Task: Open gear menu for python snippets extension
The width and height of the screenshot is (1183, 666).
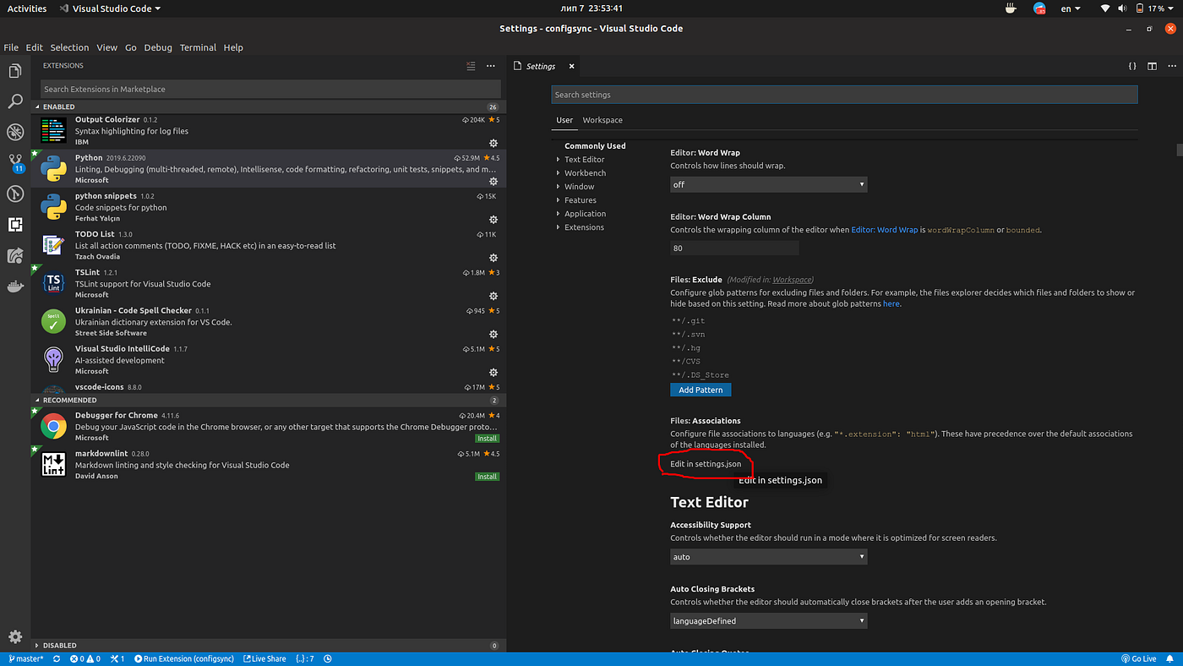Action: tap(493, 219)
